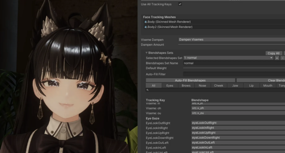Click the Auto-Fill Filter text field

click(x=234, y=74)
